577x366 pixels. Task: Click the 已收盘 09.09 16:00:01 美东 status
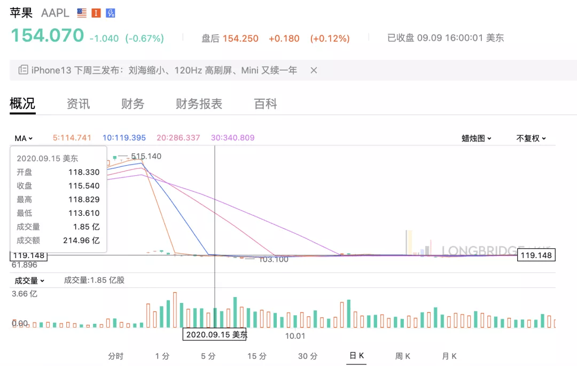pyautogui.click(x=446, y=38)
